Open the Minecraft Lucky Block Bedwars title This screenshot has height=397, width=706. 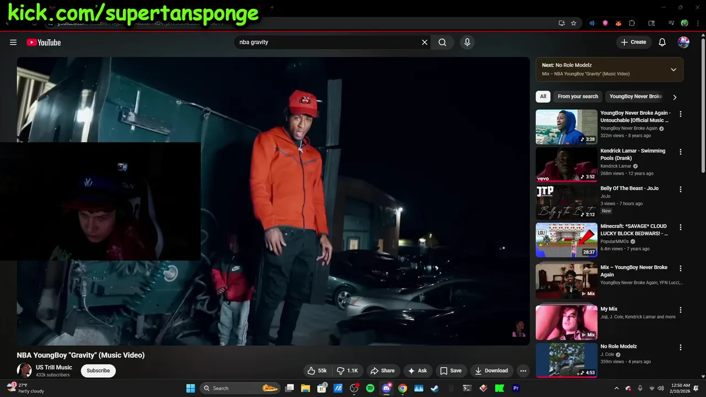pyautogui.click(x=634, y=230)
